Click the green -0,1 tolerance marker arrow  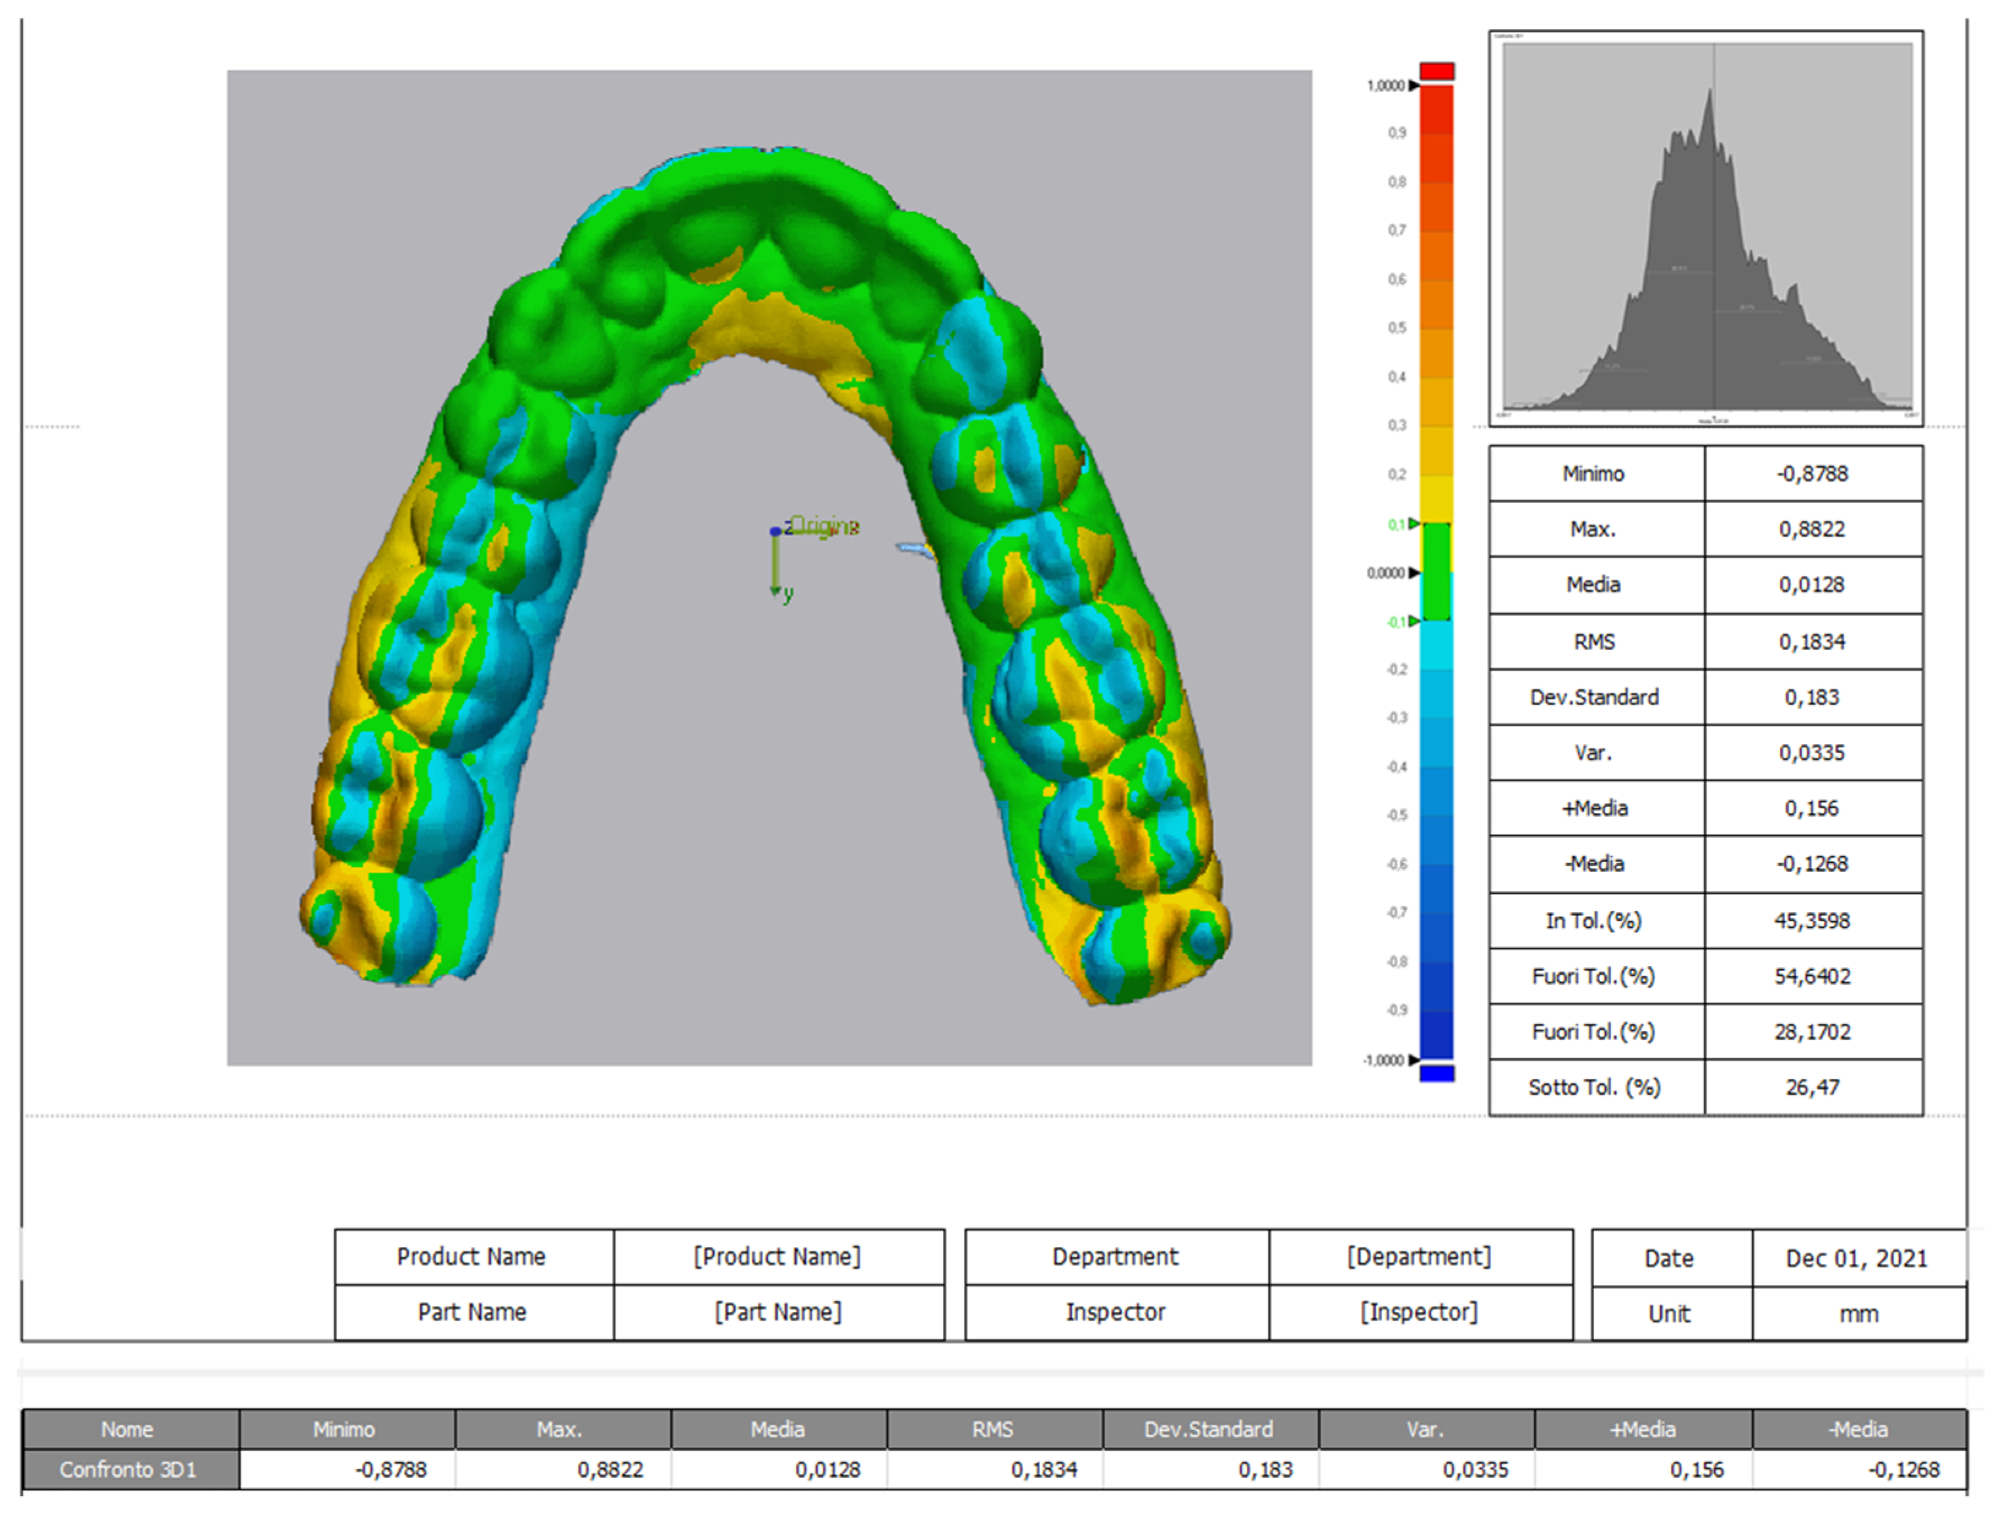point(1414,621)
